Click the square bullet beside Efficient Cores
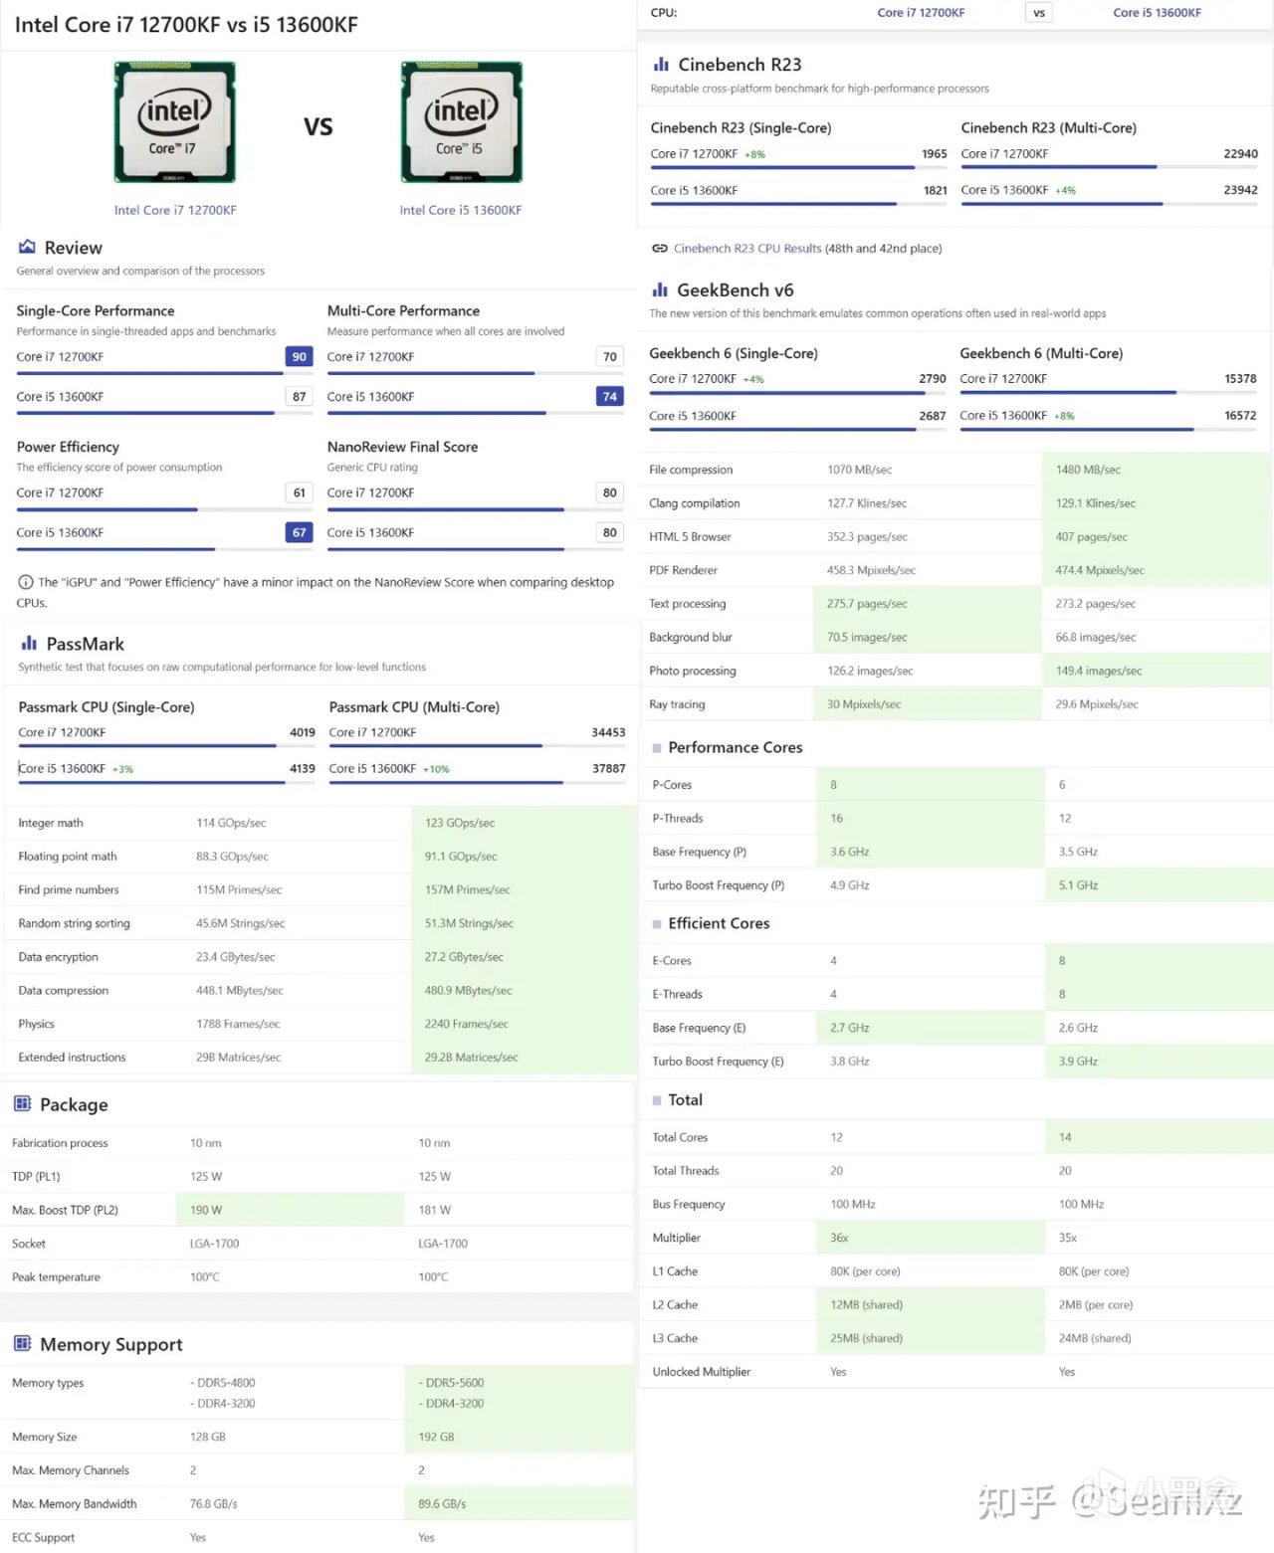 [x=657, y=924]
